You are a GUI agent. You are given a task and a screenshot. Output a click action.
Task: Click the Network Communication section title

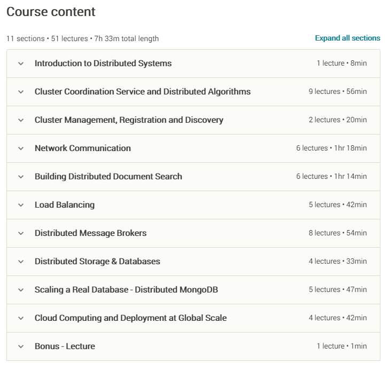82,148
